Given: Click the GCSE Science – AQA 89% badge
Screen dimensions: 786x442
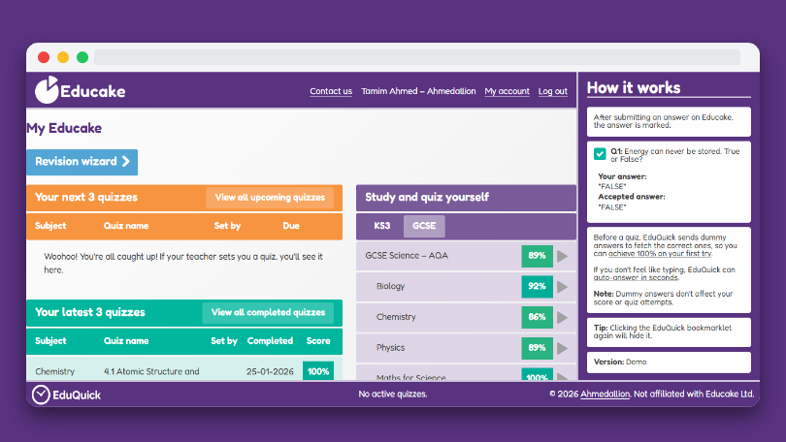Looking at the screenshot, I should (537, 256).
